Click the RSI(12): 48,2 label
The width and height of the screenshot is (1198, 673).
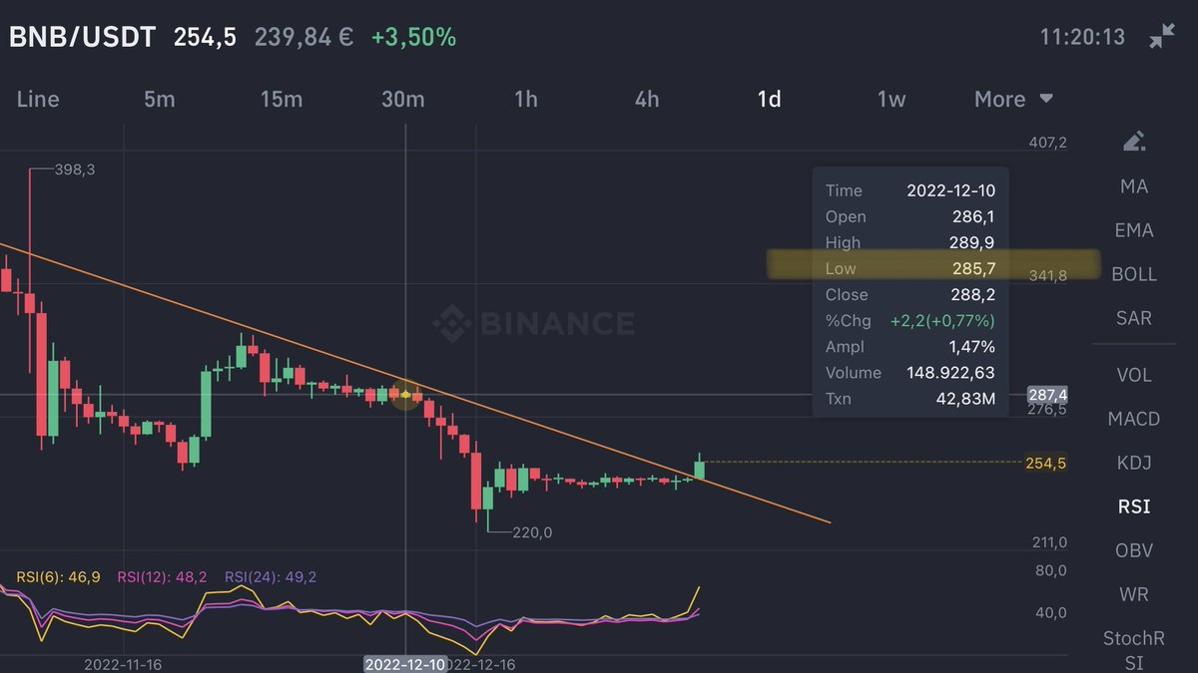click(163, 576)
